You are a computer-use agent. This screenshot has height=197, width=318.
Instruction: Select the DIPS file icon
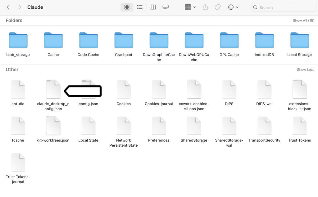coord(229,89)
